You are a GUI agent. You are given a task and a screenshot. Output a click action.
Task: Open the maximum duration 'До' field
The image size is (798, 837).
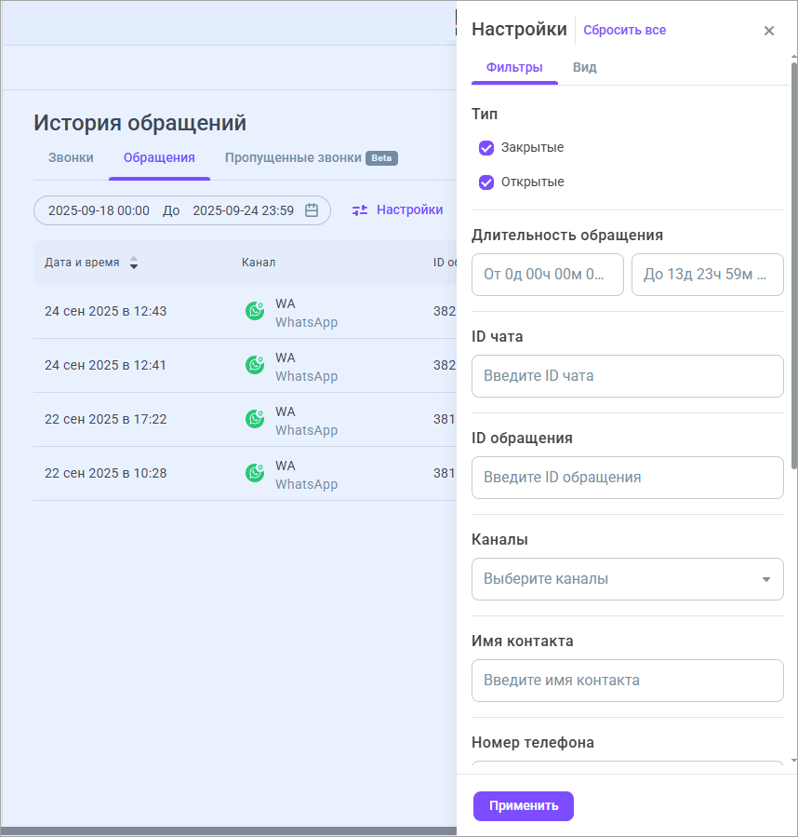point(707,275)
